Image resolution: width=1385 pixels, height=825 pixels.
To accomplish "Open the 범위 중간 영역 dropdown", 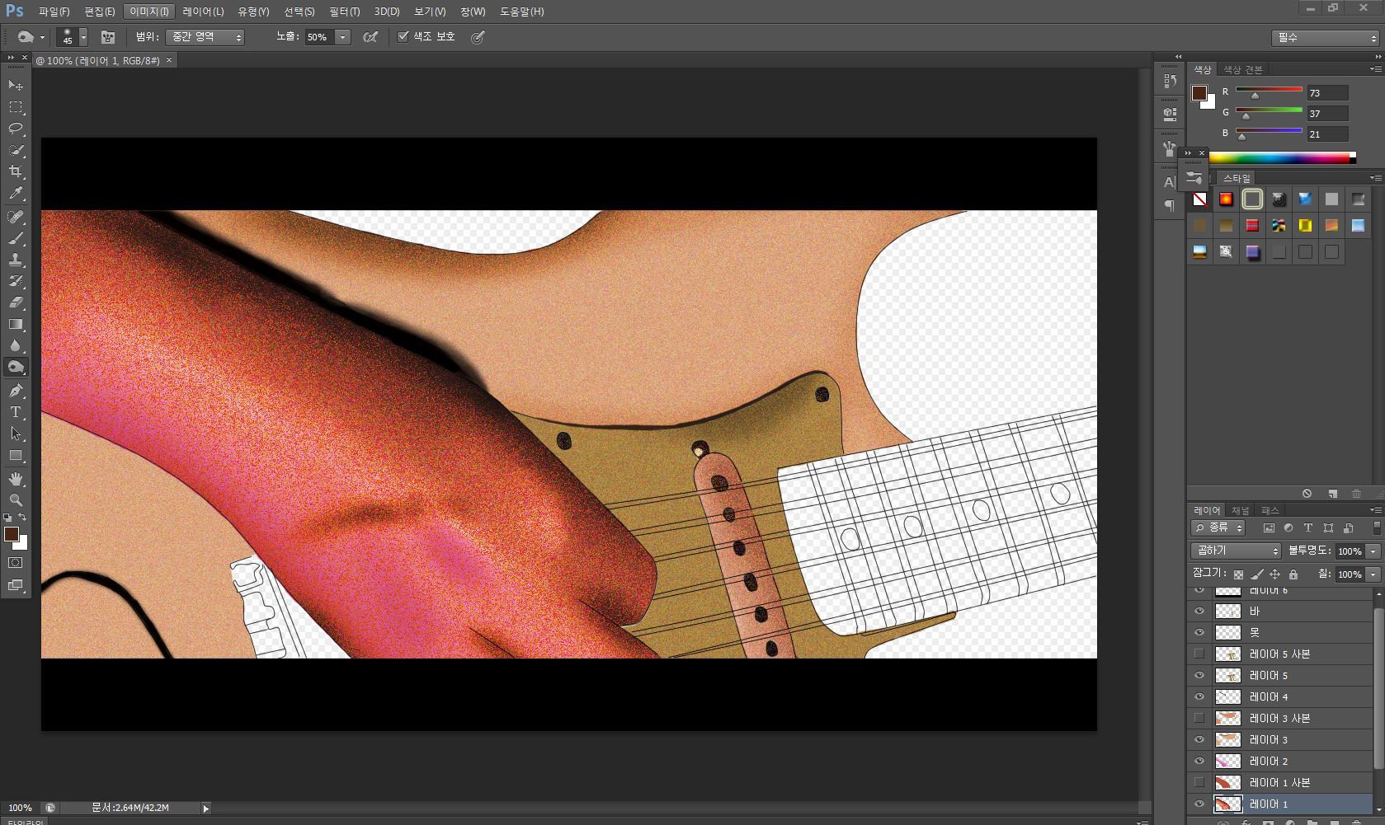I will (205, 37).
